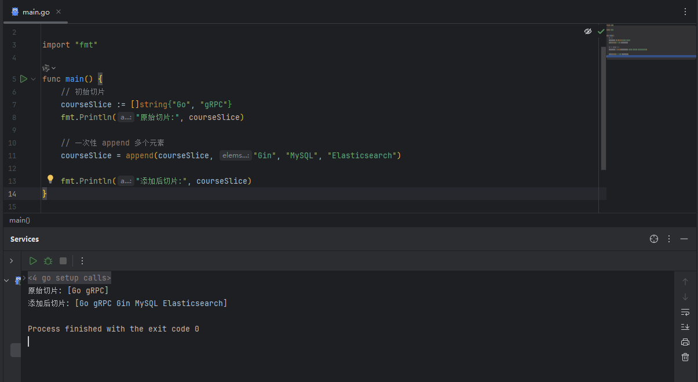
Task: Click '<4 go setup calls>' folded text
Action: point(70,278)
